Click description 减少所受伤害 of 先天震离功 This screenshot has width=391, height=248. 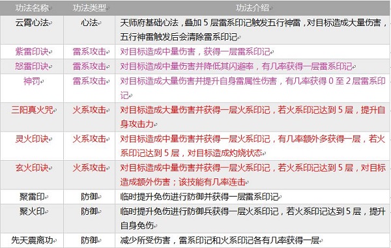tap(220, 240)
